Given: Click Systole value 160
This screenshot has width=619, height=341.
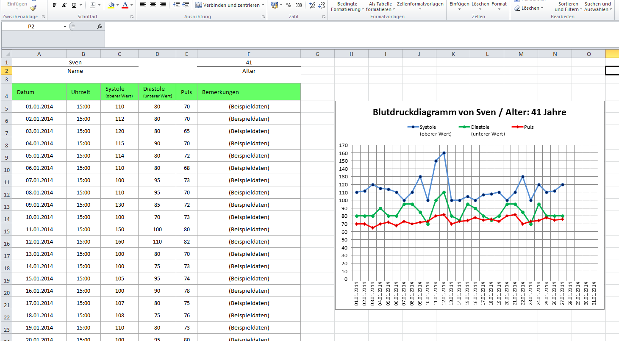Looking at the screenshot, I should 119,241.
